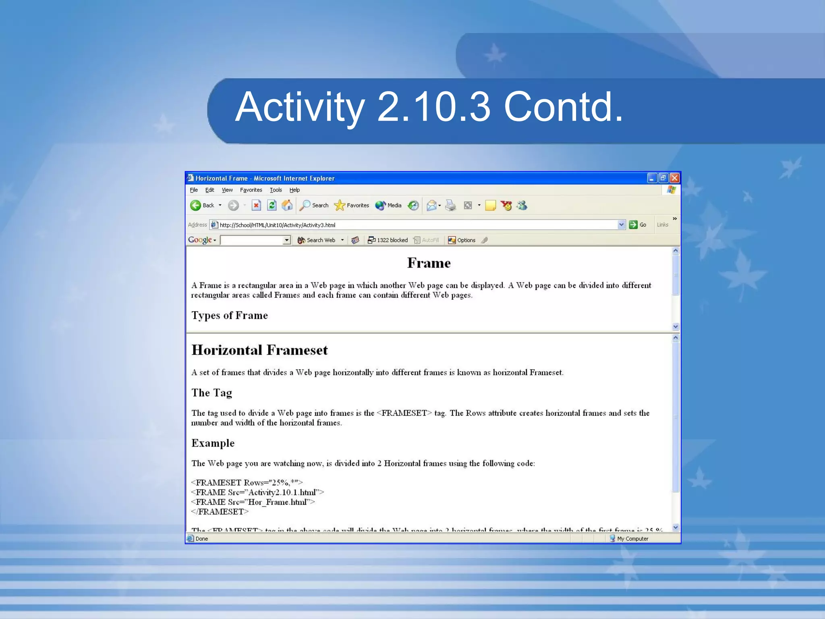Stop page loading with the red X icon
Screen dimensions: 825x619
(x=256, y=206)
